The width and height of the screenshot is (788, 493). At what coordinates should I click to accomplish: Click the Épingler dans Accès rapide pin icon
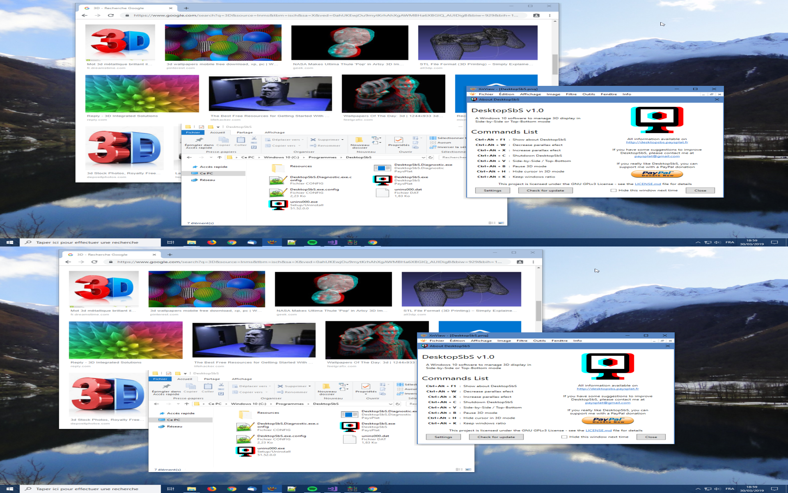coord(199,140)
